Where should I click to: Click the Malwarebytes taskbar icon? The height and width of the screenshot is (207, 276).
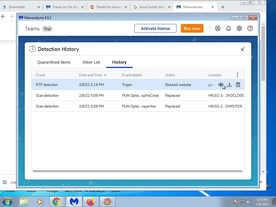tap(74, 202)
